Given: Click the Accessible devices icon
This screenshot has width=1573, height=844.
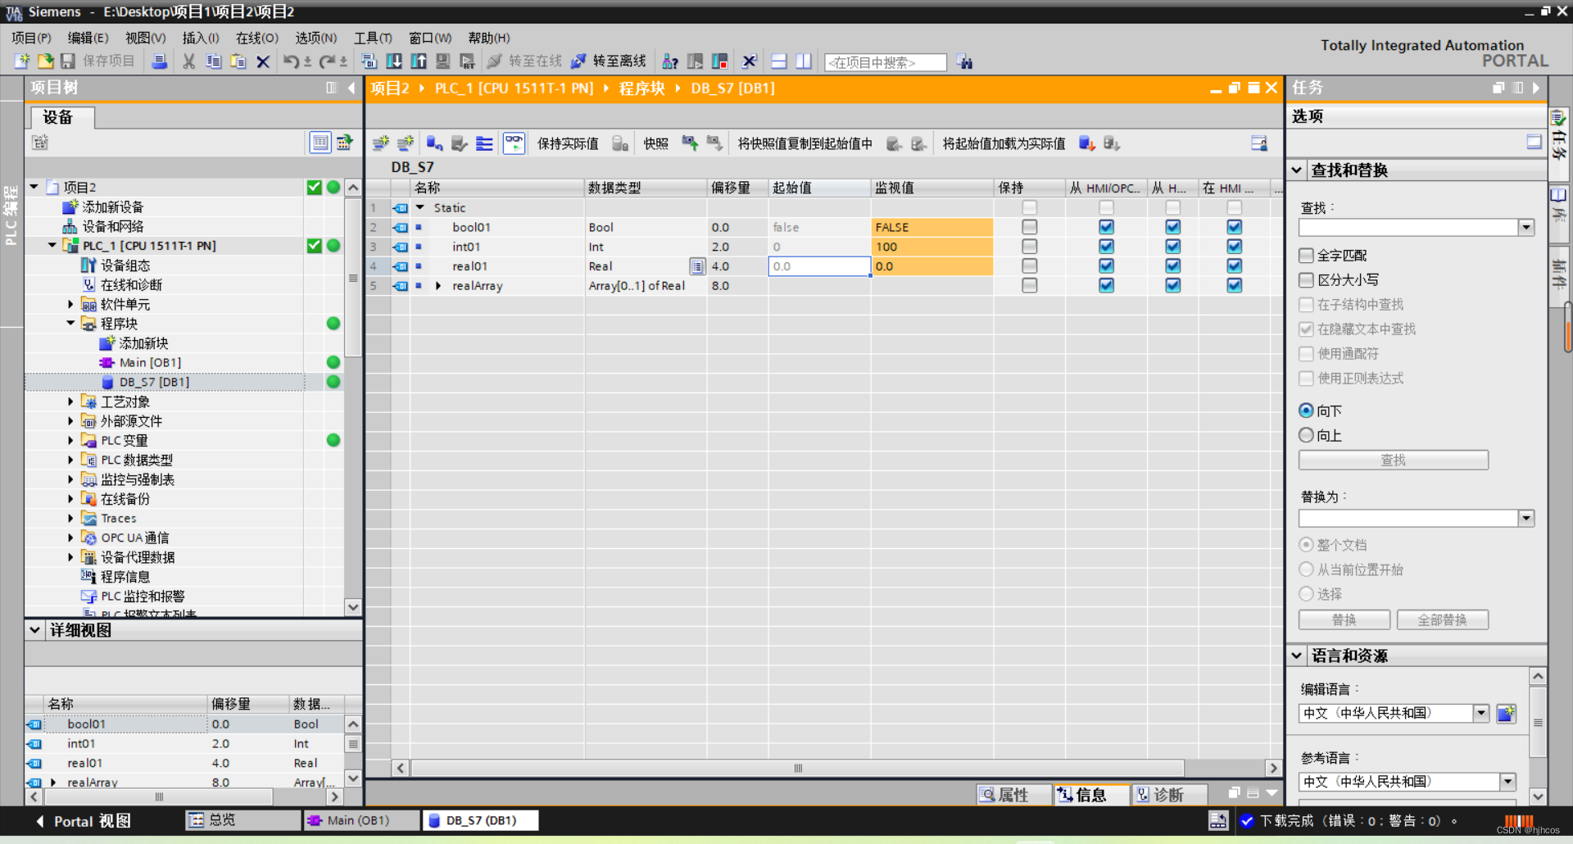Looking at the screenshot, I should 670,61.
